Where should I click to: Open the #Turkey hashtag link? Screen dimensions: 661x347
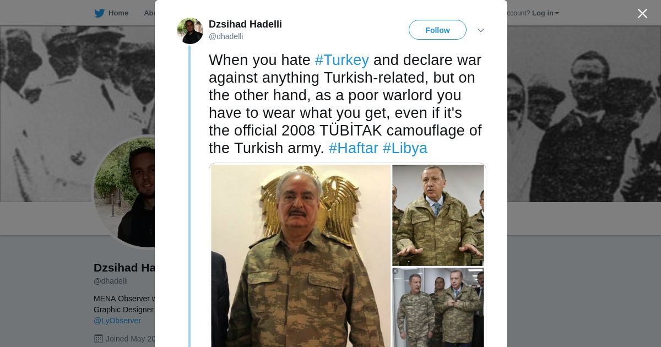pyautogui.click(x=342, y=59)
